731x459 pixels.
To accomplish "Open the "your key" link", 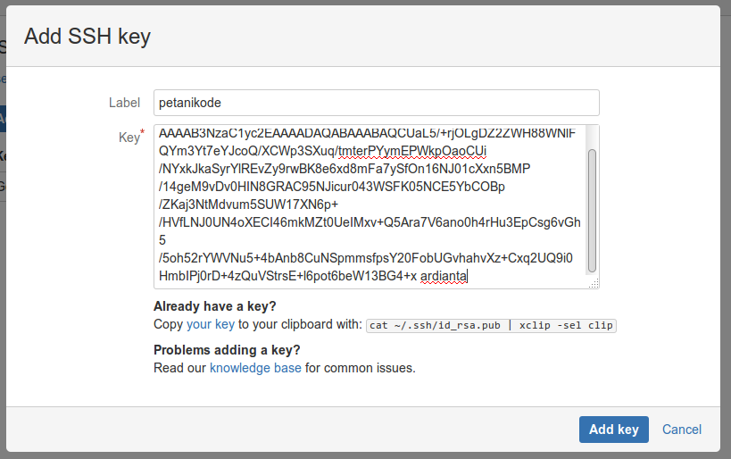I will pyautogui.click(x=212, y=325).
